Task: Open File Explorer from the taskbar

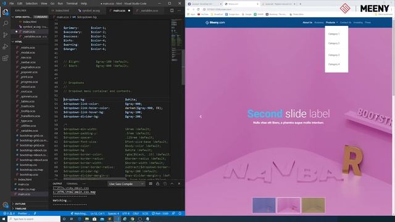Action: 87,219
